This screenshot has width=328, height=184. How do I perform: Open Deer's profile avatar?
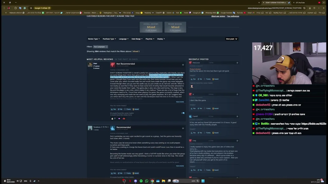coord(90,65)
